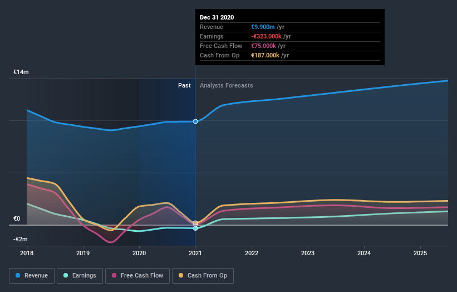
Task: Click the Revenue row label in tooltip
Action: tap(212, 27)
